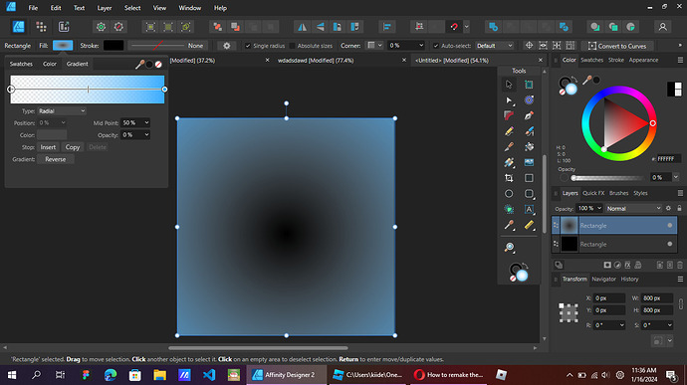The width and height of the screenshot is (687, 385).
Task: Open the Select menu
Action: [x=132, y=8]
